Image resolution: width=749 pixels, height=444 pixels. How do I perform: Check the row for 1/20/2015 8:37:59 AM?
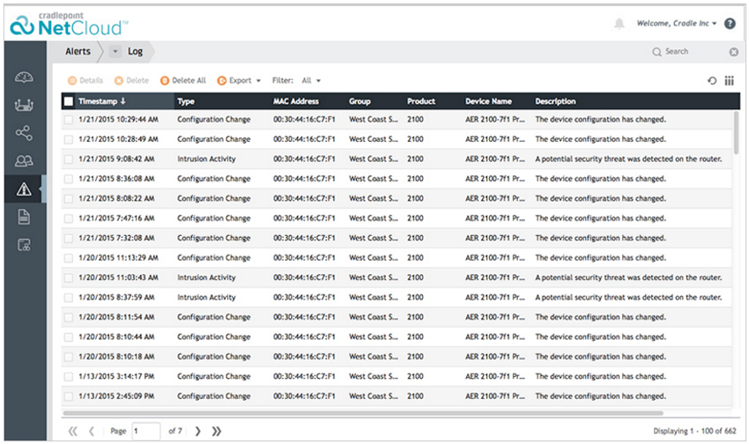click(69, 298)
